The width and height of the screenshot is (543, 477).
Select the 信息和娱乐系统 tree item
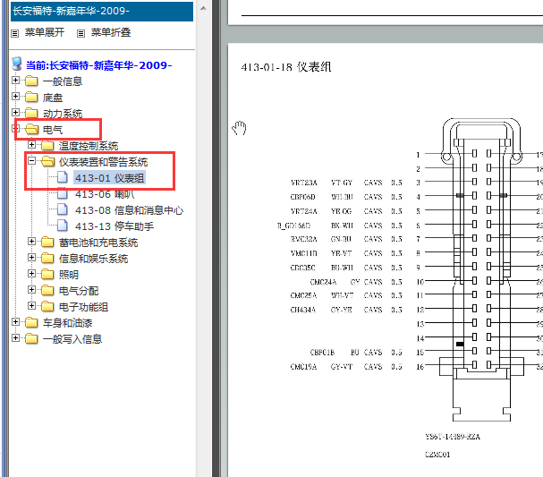[94, 259]
